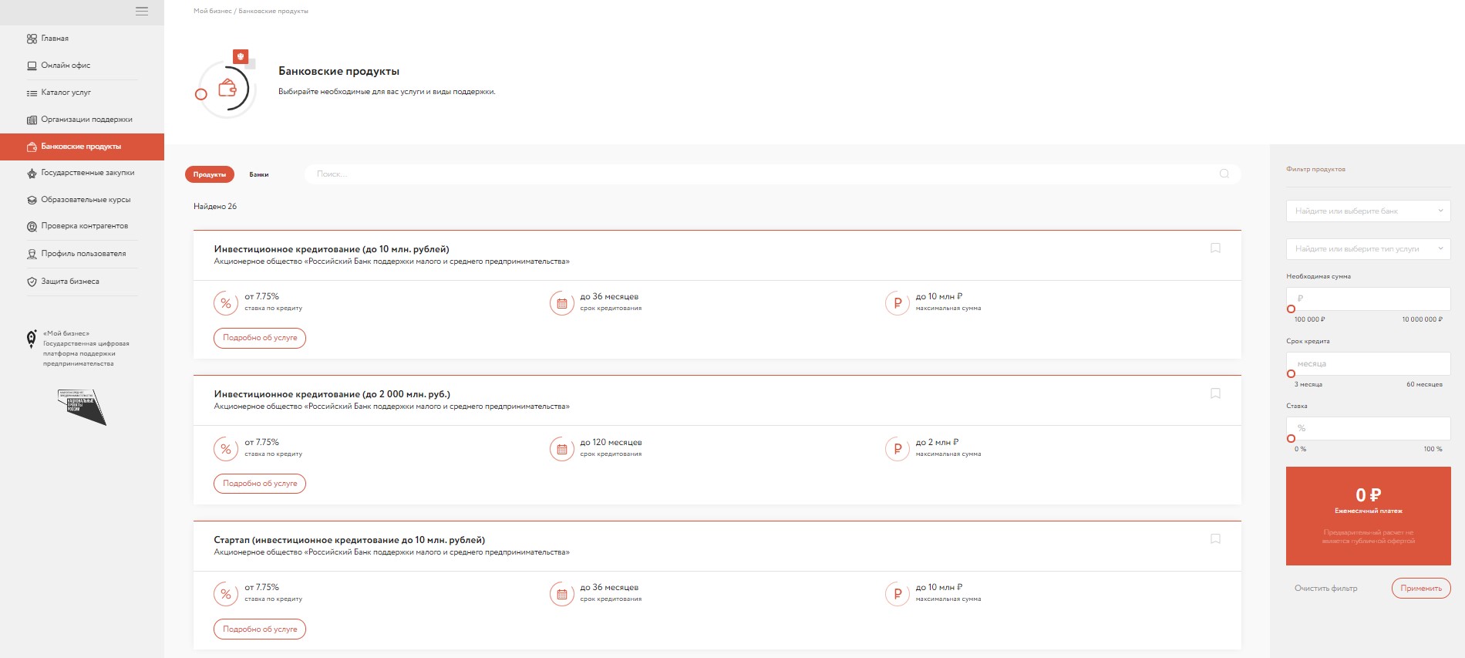The image size is (1465, 658).
Task: Open Государственные закупки in the sidebar
Action: coord(87,173)
